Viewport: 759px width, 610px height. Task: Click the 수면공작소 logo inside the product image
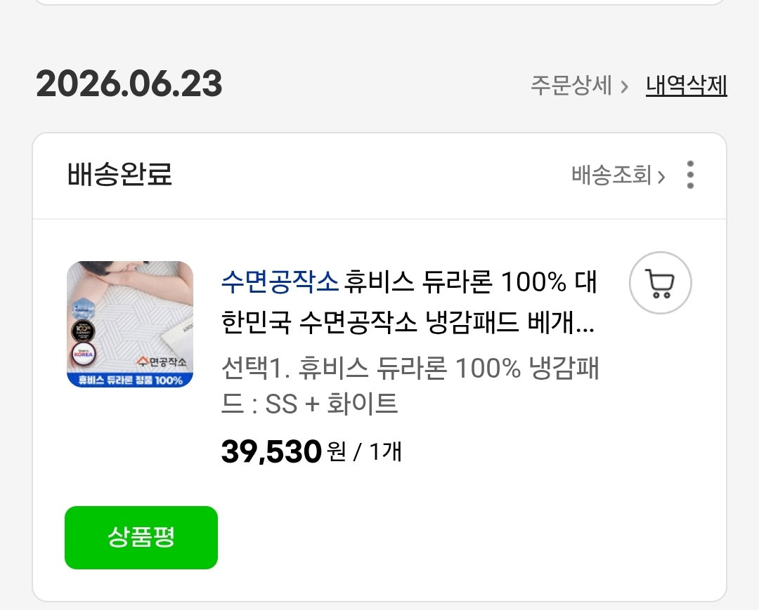tap(161, 362)
